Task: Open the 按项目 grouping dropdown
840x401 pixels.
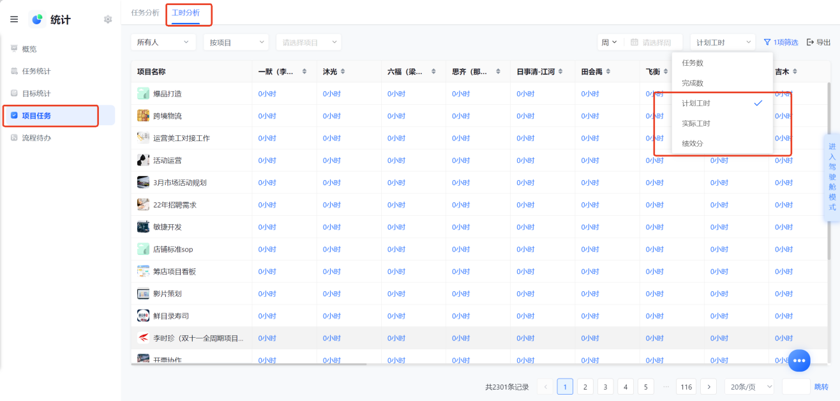Action: 236,42
